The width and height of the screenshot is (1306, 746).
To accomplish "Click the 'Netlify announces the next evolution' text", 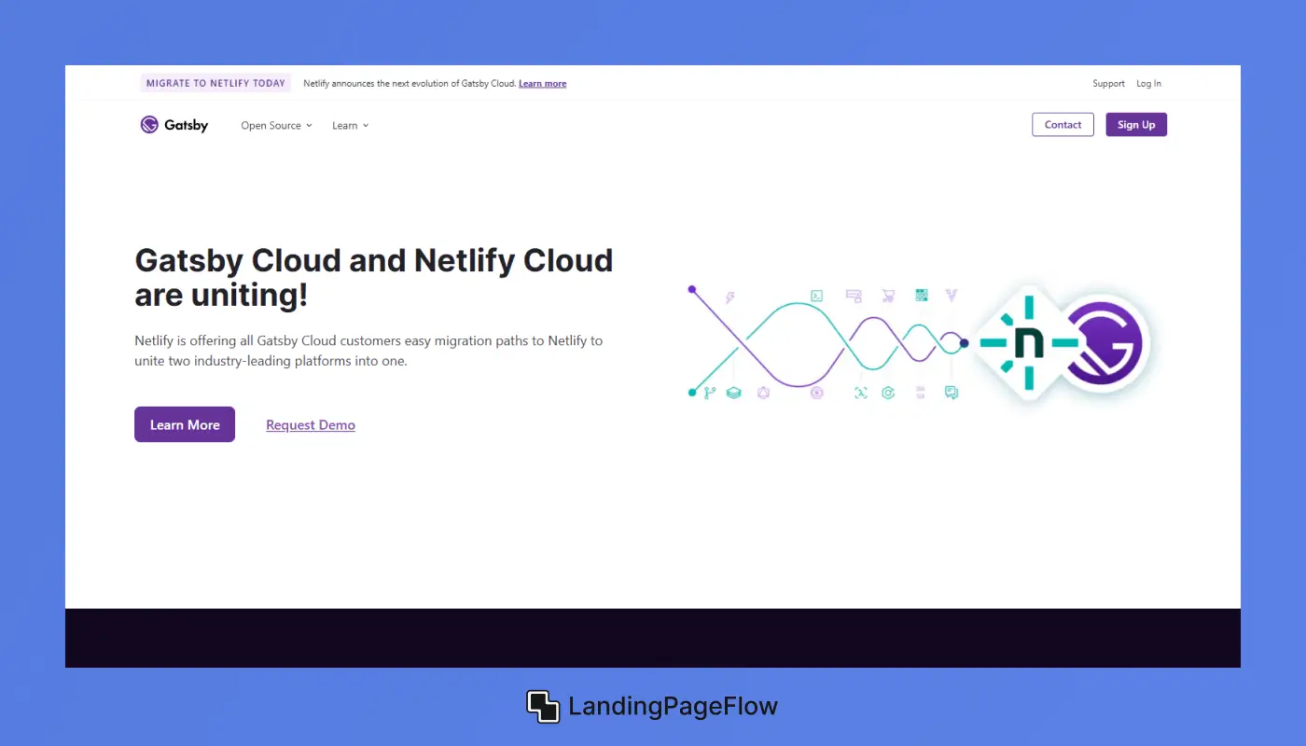I will click(x=410, y=84).
